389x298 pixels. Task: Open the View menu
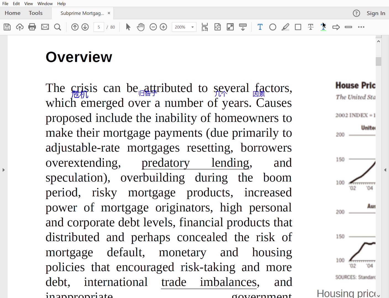click(28, 4)
